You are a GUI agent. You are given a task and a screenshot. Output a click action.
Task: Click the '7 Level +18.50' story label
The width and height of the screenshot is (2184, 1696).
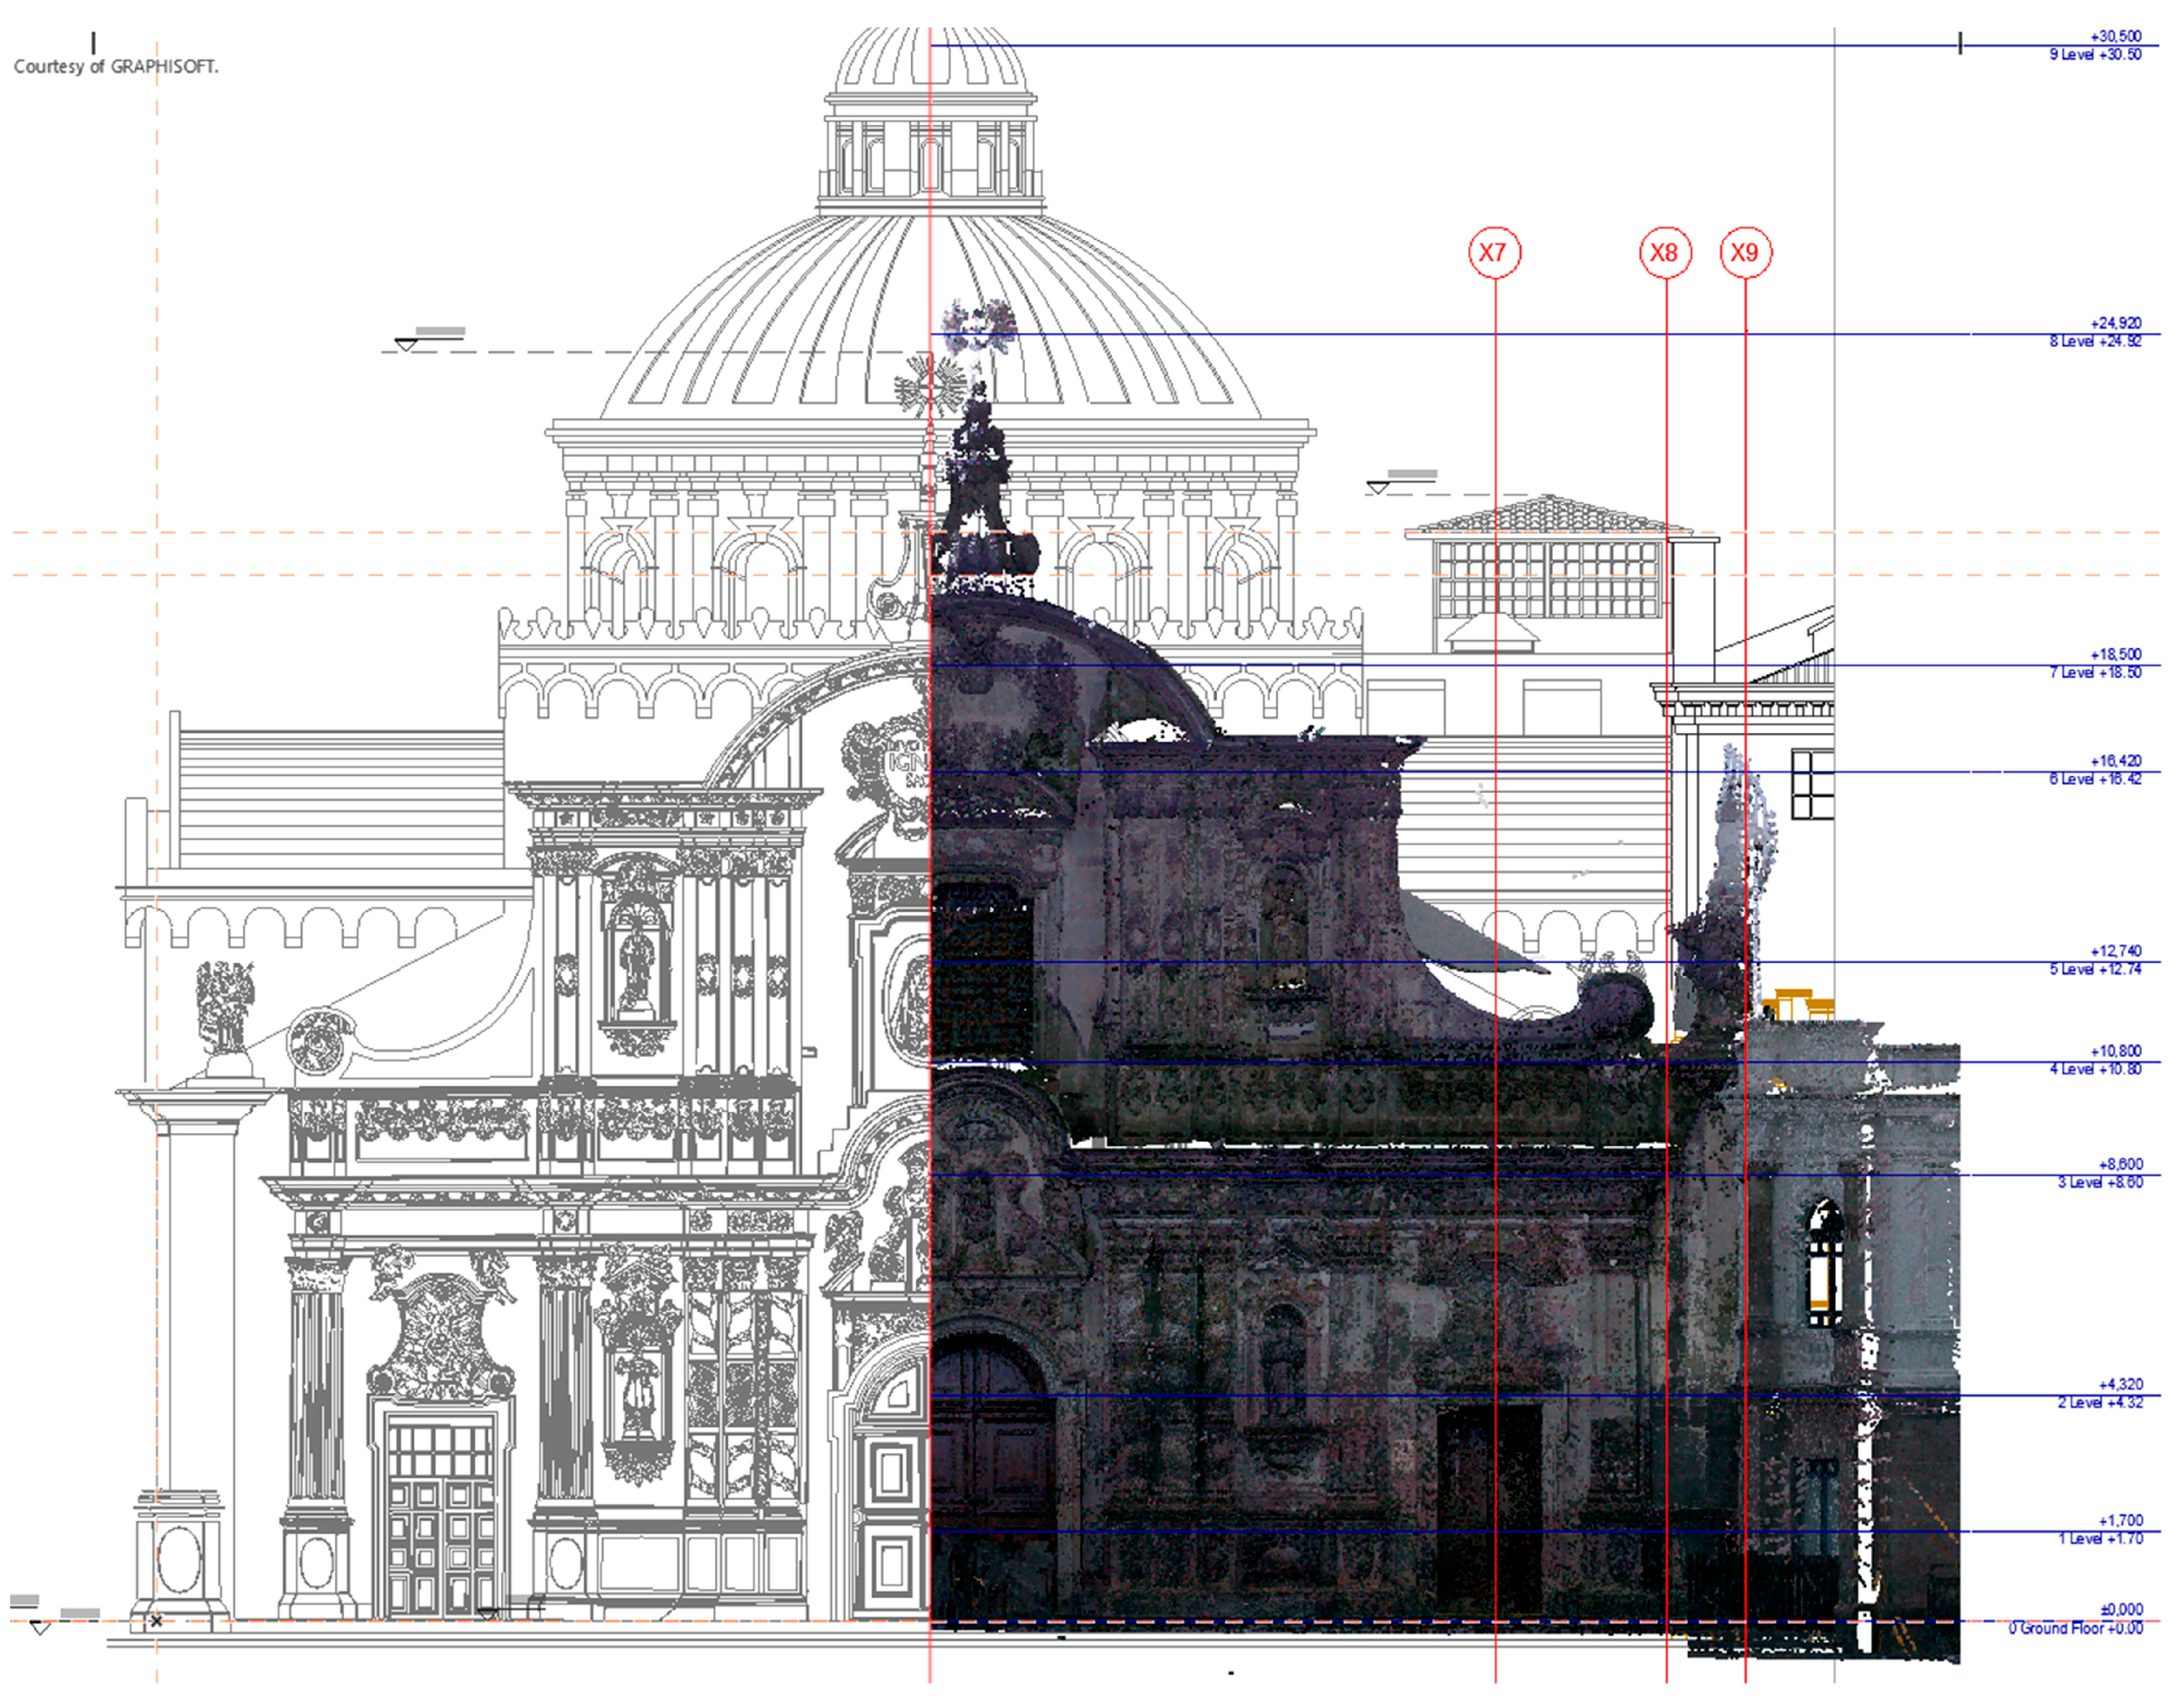(x=2095, y=673)
